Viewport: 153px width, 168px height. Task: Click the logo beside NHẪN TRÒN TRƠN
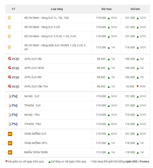pyautogui.click(x=10, y=152)
